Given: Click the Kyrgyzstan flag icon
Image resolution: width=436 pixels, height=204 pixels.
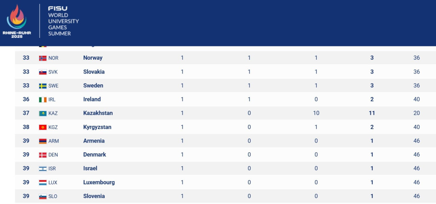Looking at the screenshot, I should [43, 127].
